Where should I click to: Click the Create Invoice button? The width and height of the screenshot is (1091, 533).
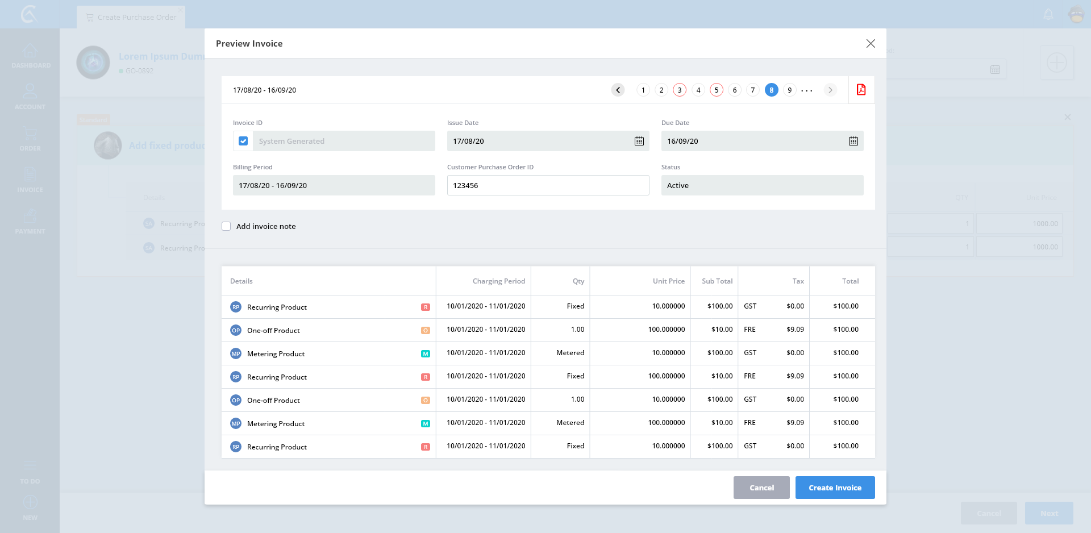point(835,488)
